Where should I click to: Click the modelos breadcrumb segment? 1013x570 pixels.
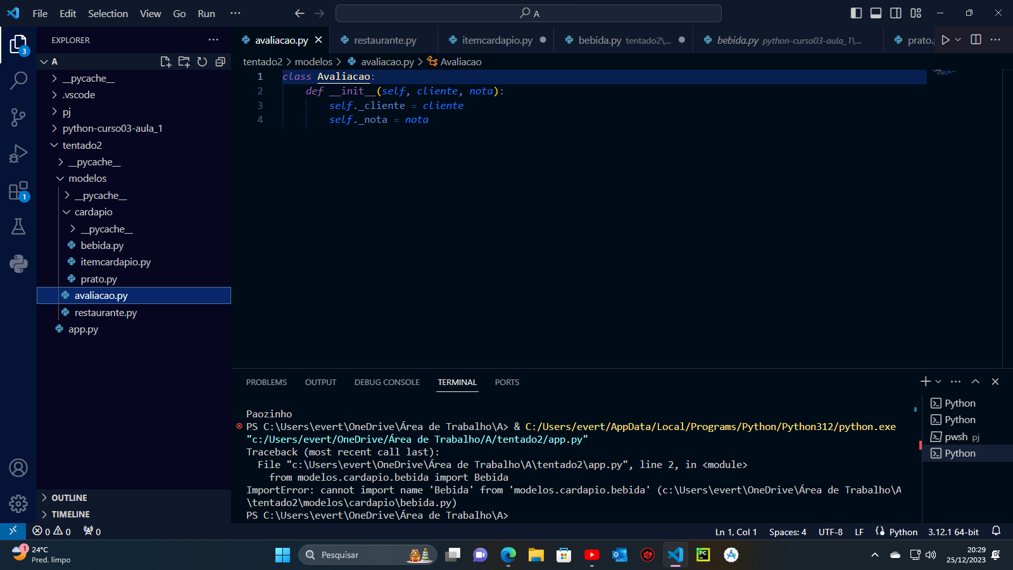coord(313,61)
